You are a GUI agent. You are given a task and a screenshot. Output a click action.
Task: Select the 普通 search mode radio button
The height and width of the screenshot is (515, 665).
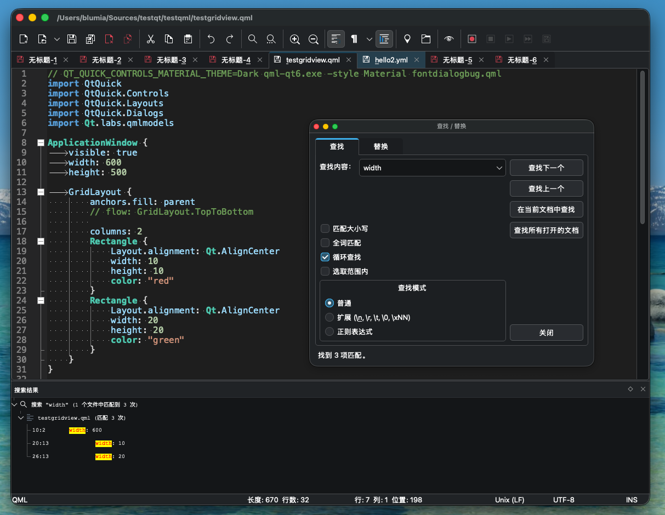329,303
